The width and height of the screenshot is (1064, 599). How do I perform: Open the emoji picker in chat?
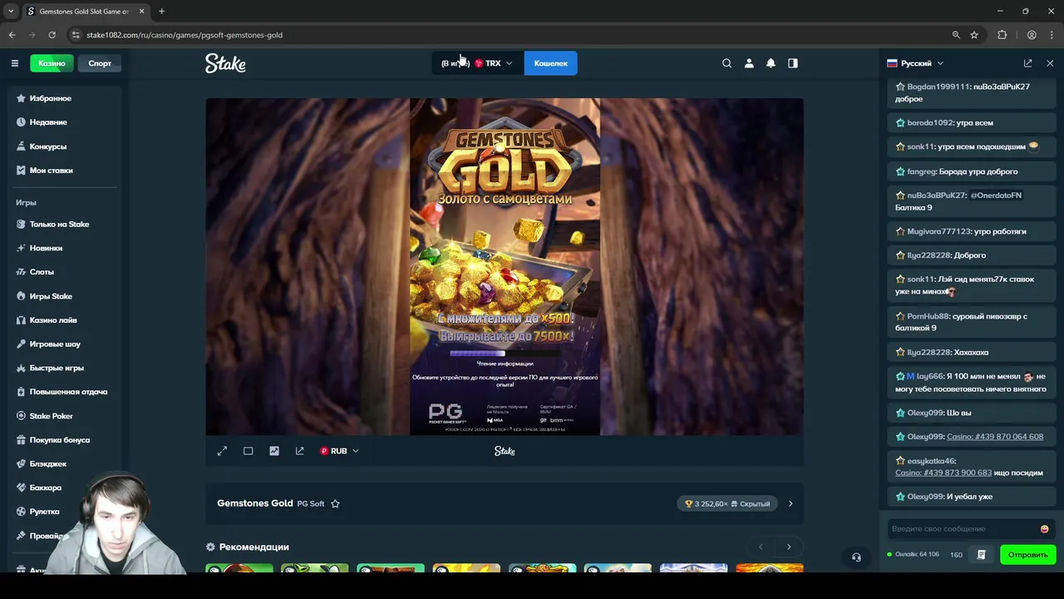coord(1045,529)
